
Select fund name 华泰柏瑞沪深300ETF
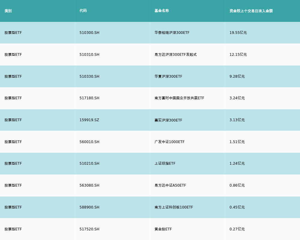point(172,33)
